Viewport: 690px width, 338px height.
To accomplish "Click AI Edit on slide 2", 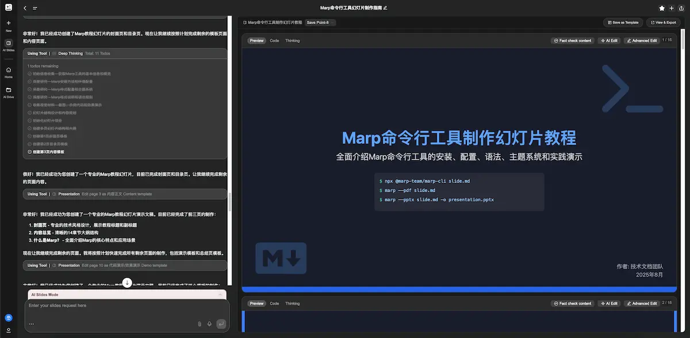I will (x=609, y=304).
